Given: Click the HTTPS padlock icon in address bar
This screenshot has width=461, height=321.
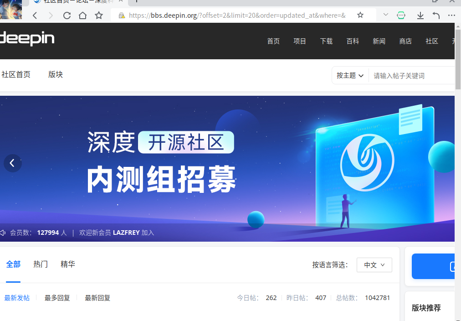Looking at the screenshot, I should [x=121, y=15].
